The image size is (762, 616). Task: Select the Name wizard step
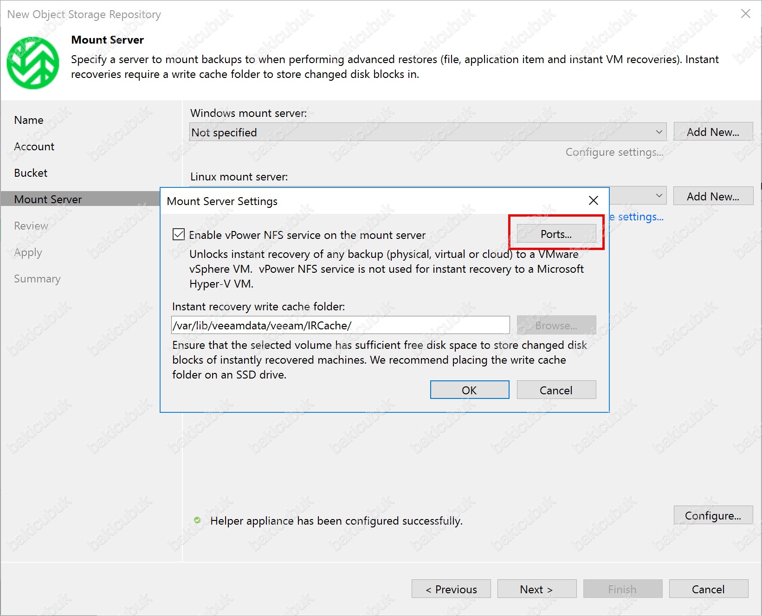tap(29, 120)
